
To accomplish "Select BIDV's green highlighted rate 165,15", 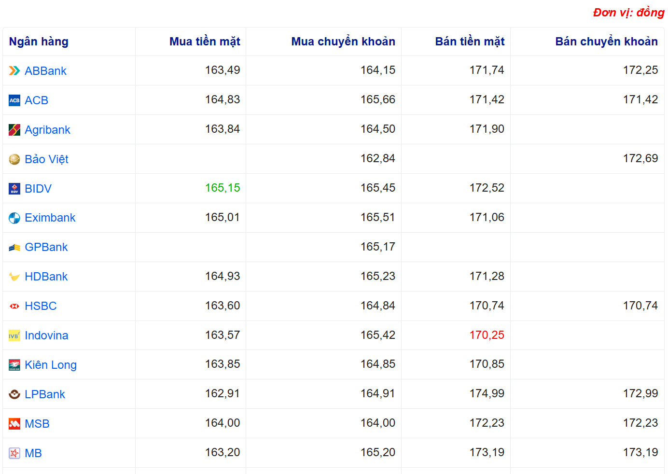I will click(x=223, y=188).
